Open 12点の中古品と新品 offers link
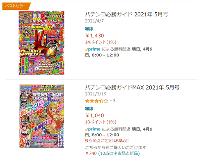 [119, 153]
